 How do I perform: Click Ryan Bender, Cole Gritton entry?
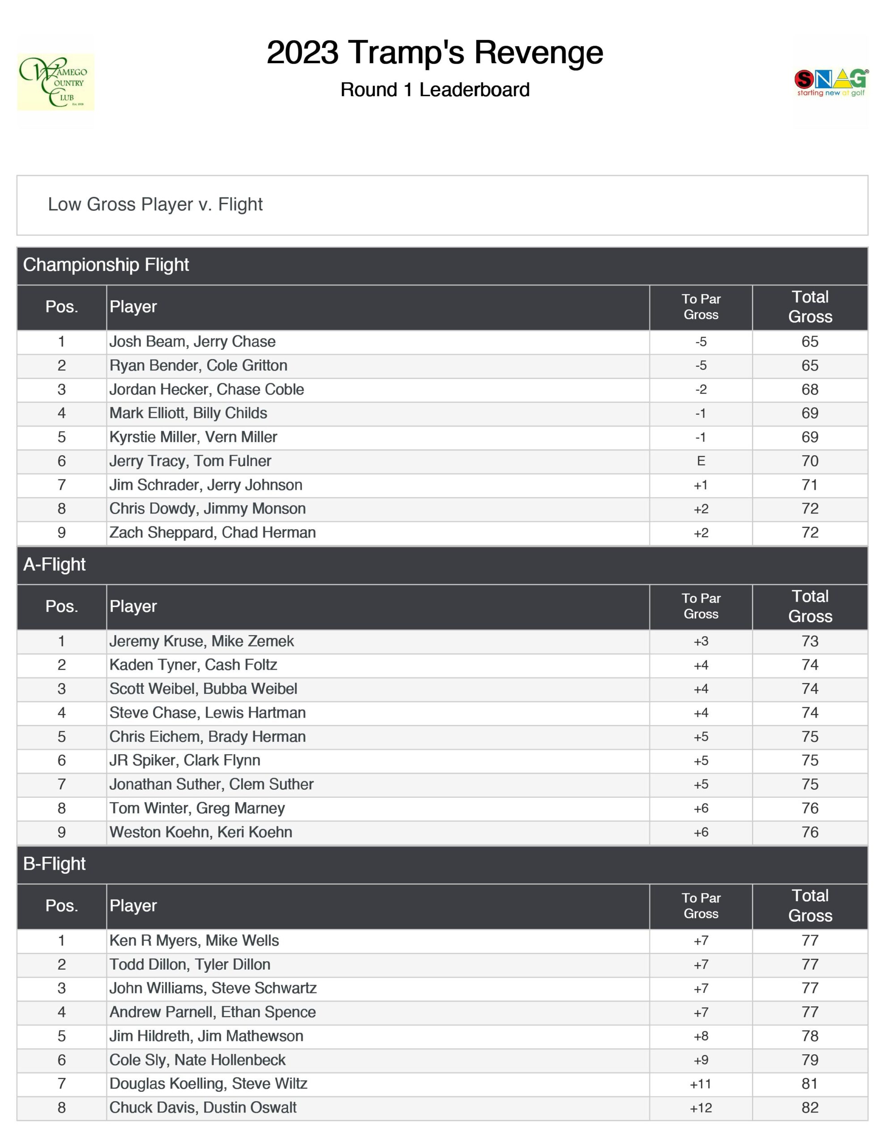pyautogui.click(x=198, y=365)
